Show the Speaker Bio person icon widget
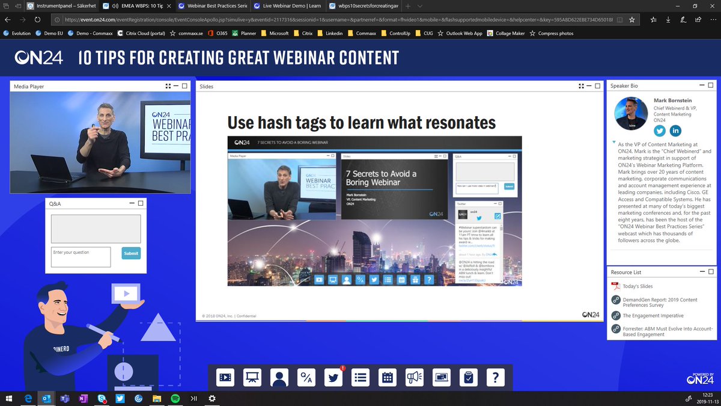 pyautogui.click(x=279, y=378)
